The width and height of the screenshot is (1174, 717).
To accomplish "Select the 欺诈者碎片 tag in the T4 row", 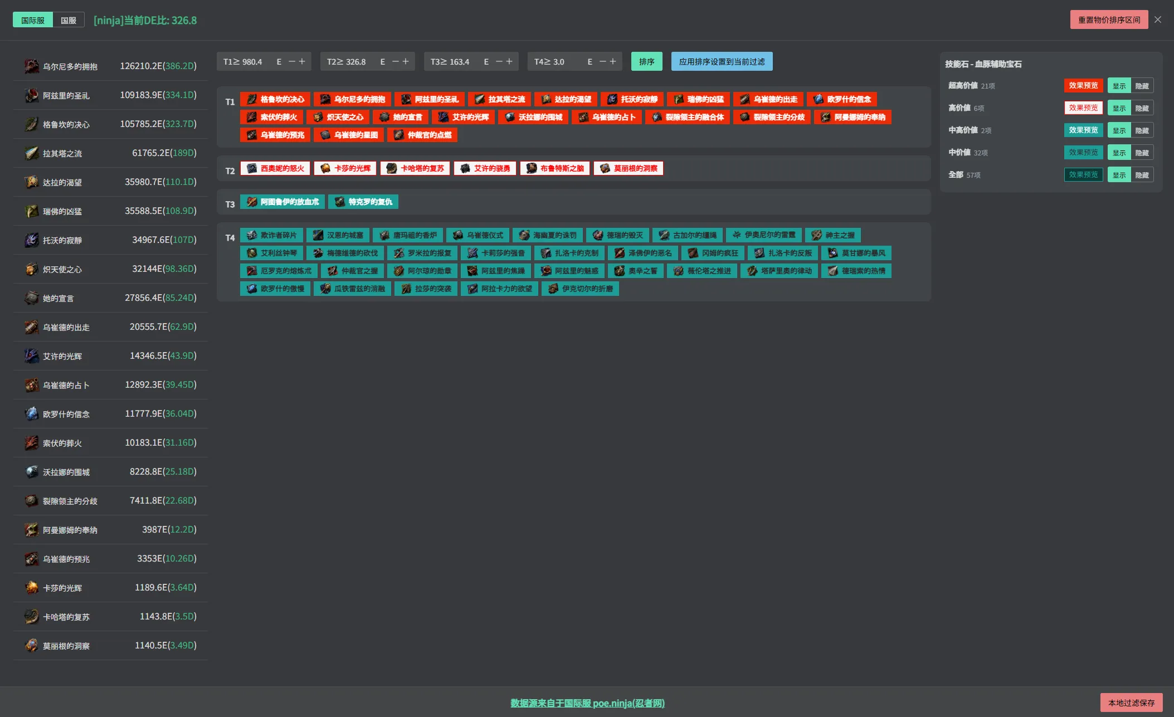I will coord(271,235).
